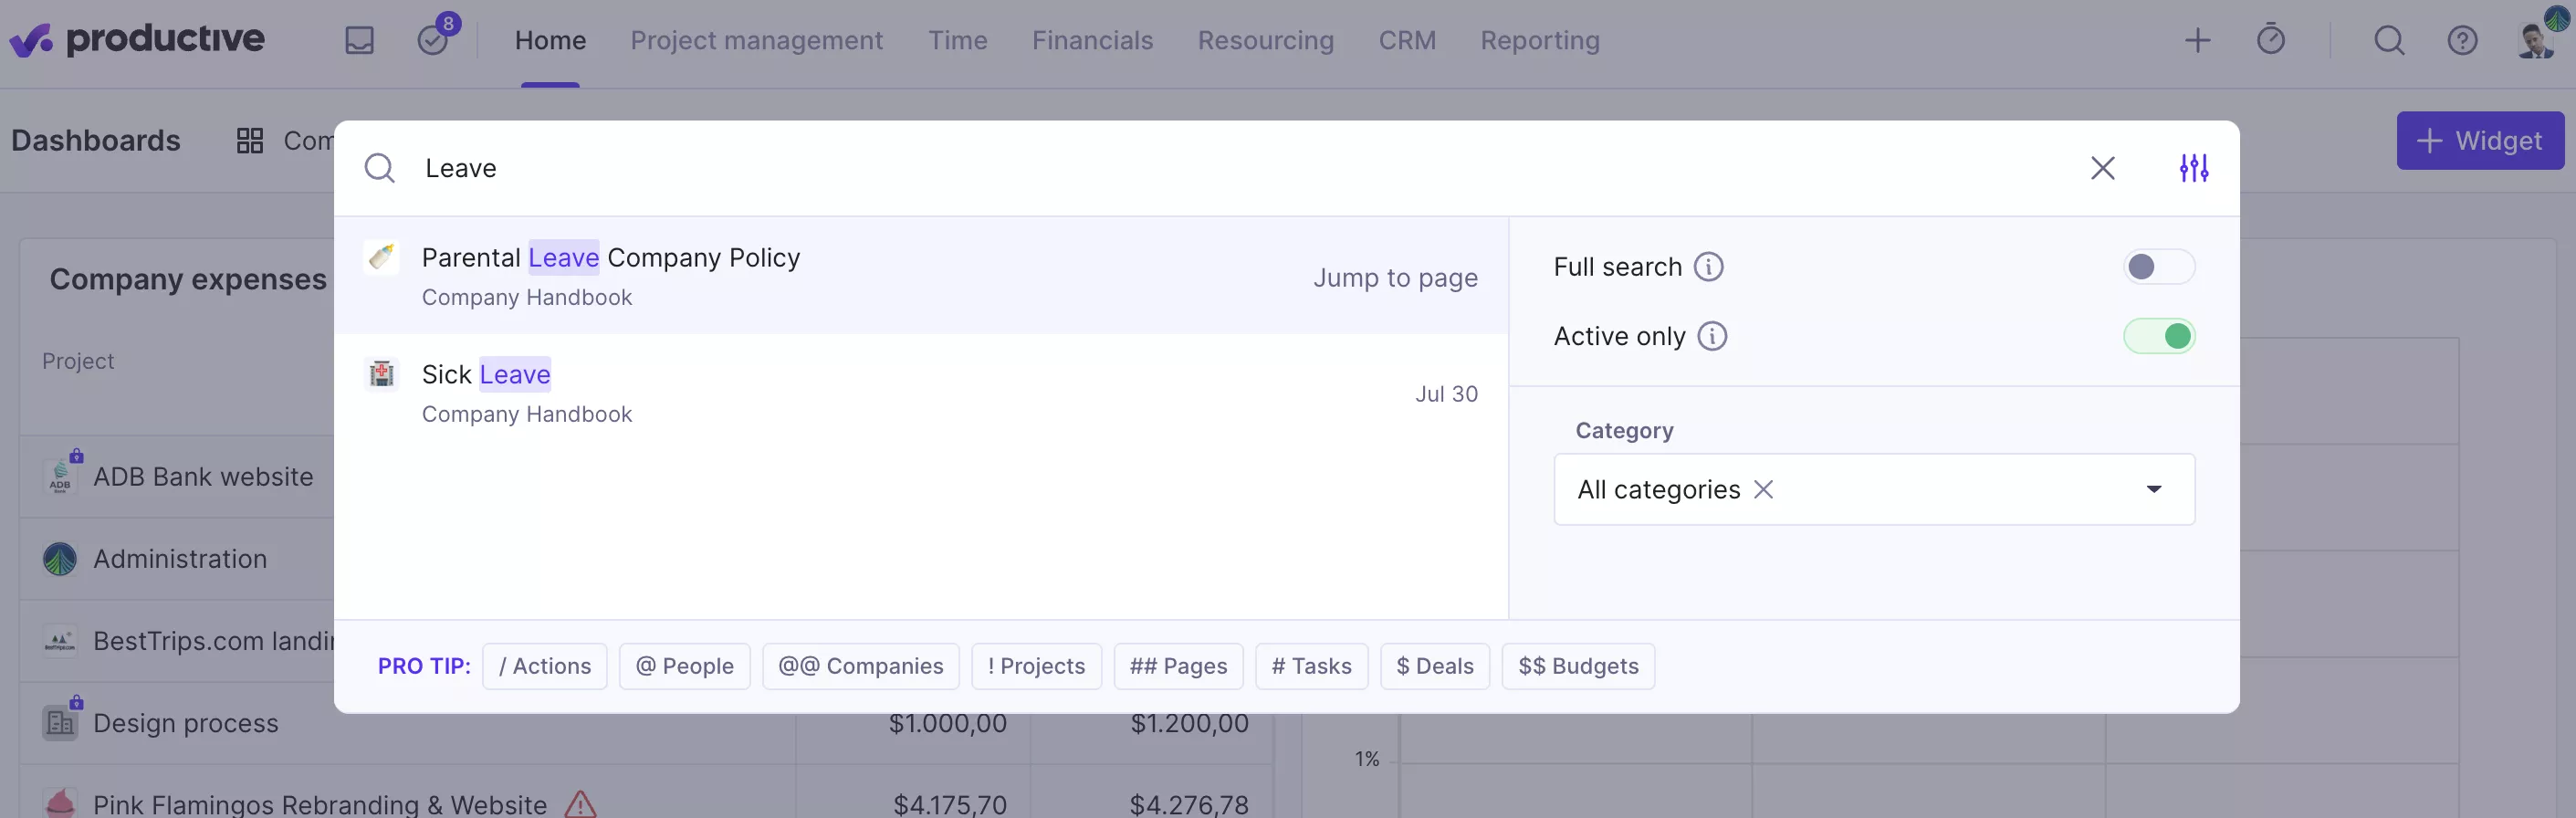Image resolution: width=2576 pixels, height=818 pixels.
Task: Click the $1.000,00 table cell
Action: tap(947, 723)
